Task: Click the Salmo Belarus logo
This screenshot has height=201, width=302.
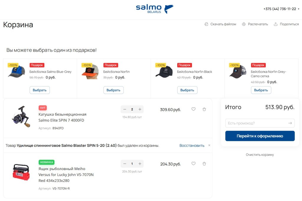Action: pos(155,9)
